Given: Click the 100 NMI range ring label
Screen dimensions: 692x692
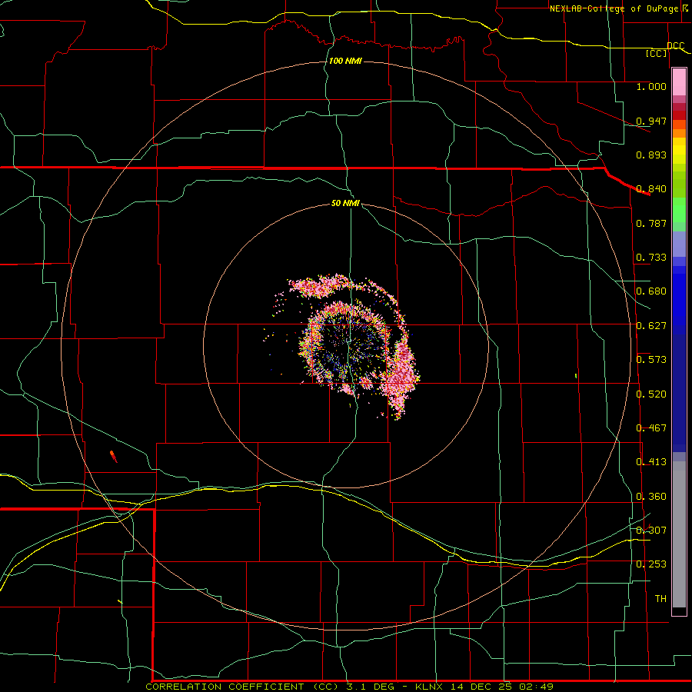Looking at the screenshot, I should tap(345, 61).
